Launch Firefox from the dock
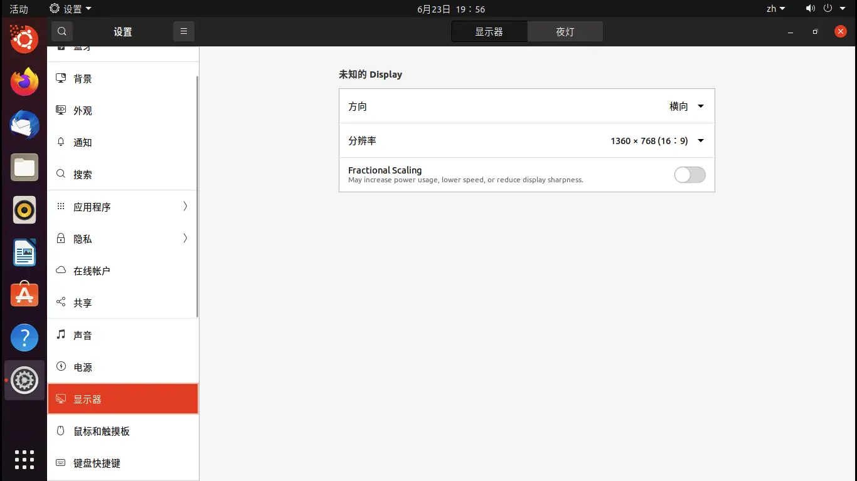 tap(24, 82)
